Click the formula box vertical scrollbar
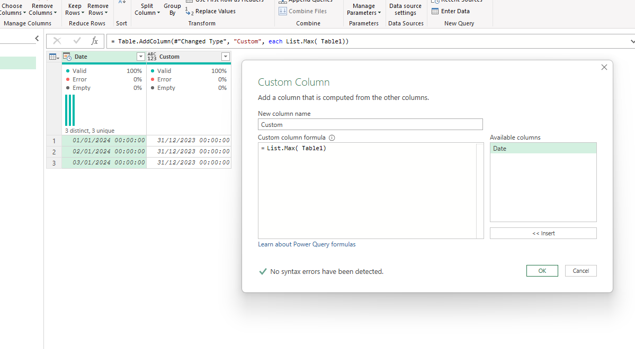The width and height of the screenshot is (635, 349). pos(480,190)
